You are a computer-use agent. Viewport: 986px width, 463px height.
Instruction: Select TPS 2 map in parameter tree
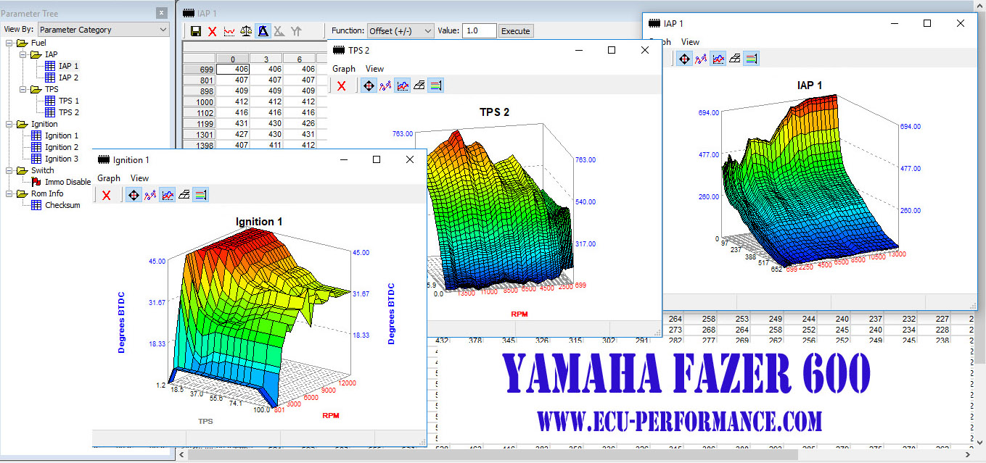click(x=69, y=112)
